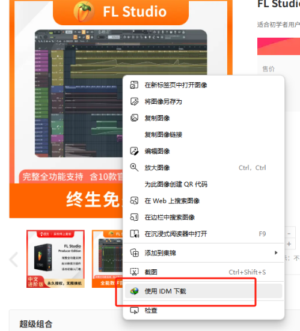This screenshot has width=300, height=331.
Task: Click the IDM globe icon
Action: click(x=134, y=291)
